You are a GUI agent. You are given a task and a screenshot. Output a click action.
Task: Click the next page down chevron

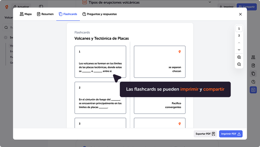(239, 50)
